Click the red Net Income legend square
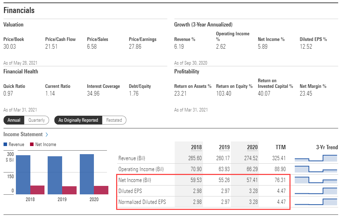 pos(32,144)
